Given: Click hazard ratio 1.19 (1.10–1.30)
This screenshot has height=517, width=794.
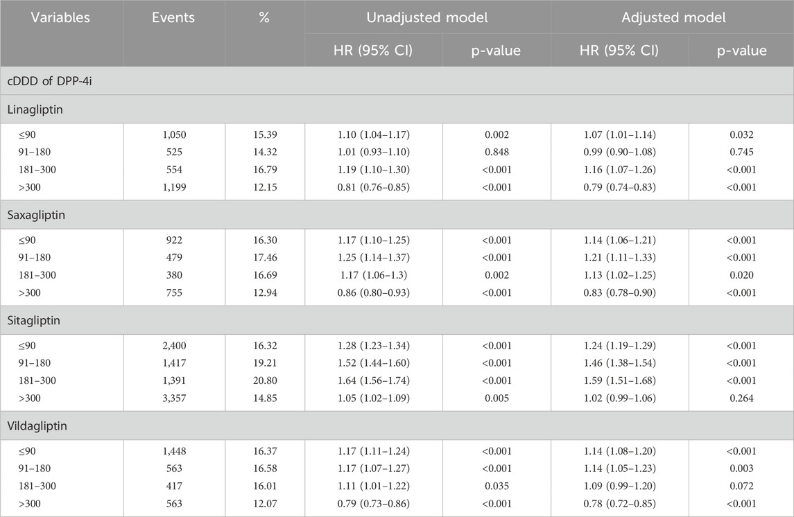Looking at the screenshot, I should (x=374, y=170).
